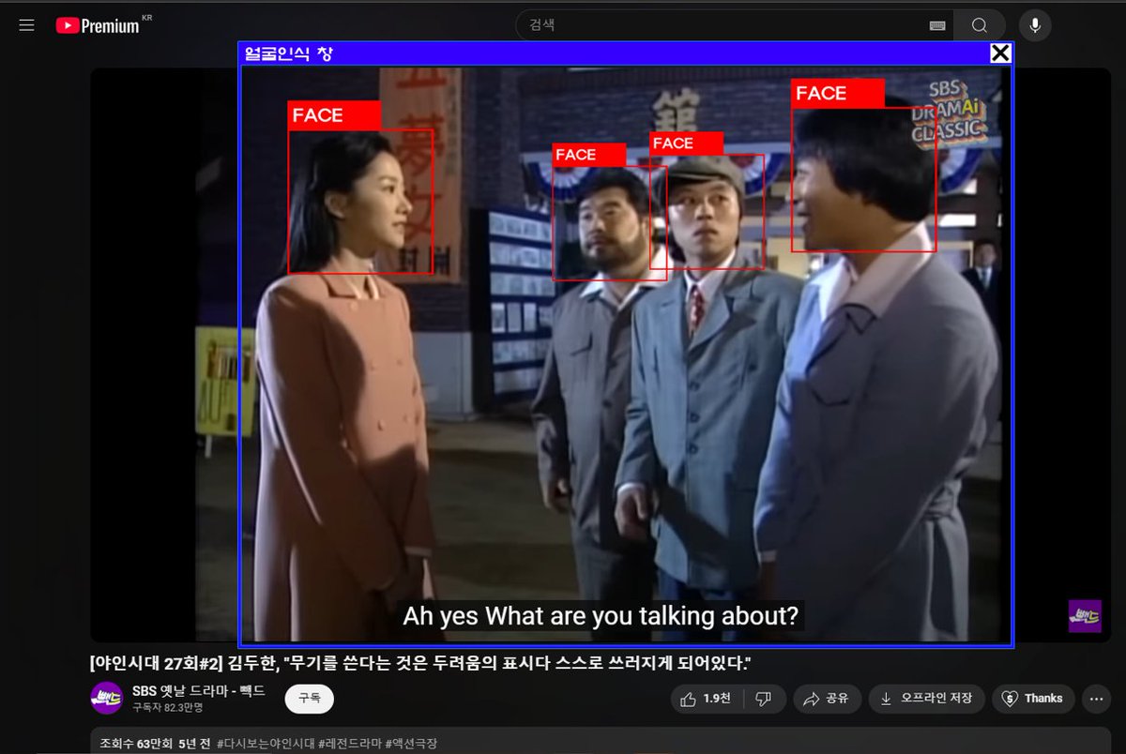Image resolution: width=1126 pixels, height=754 pixels.
Task: Click the magnifier search button
Action: [x=980, y=25]
